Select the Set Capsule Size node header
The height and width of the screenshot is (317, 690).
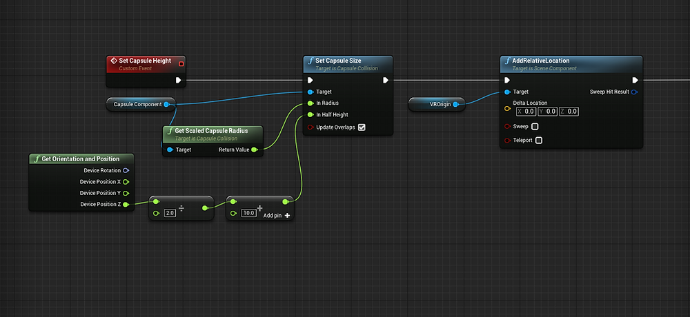click(x=348, y=64)
